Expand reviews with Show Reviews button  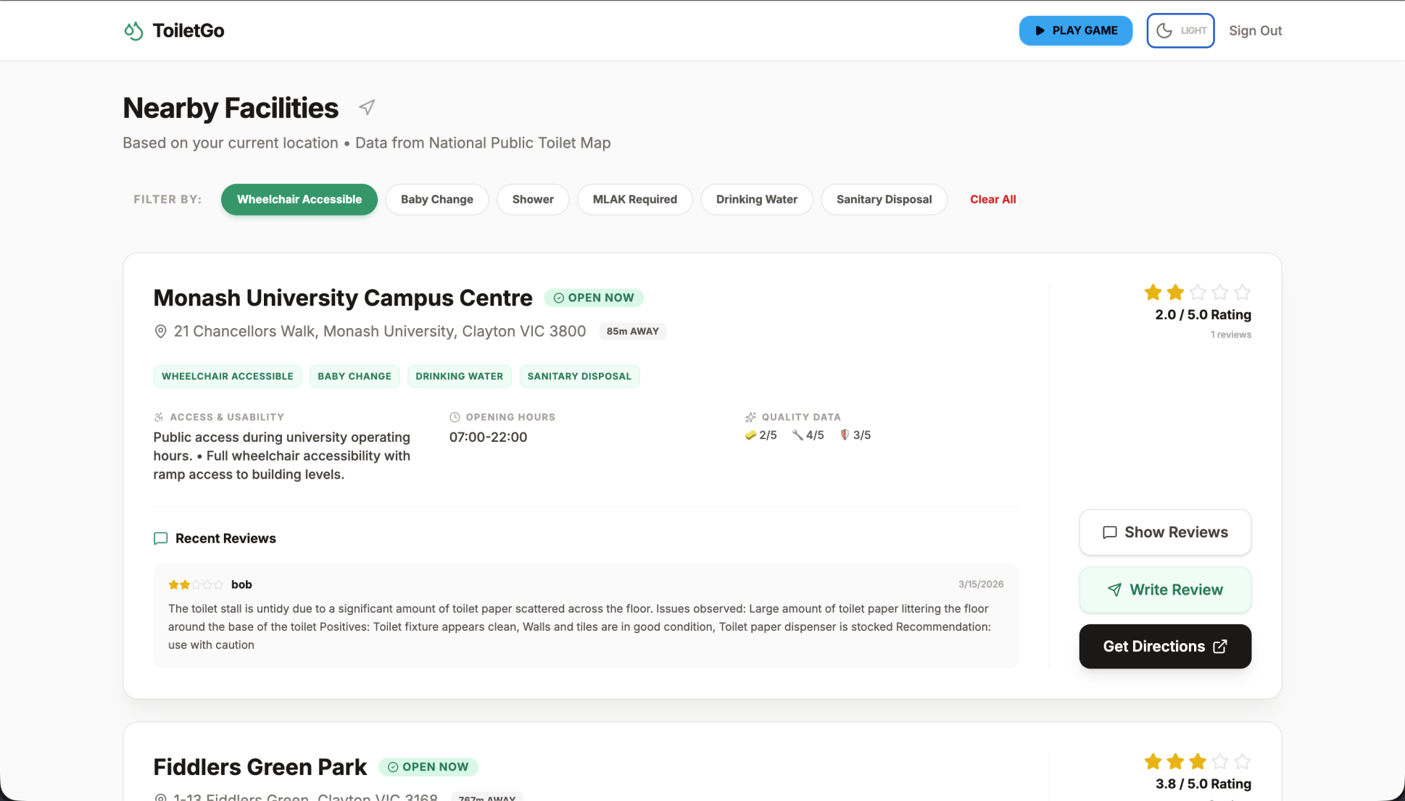coord(1164,532)
